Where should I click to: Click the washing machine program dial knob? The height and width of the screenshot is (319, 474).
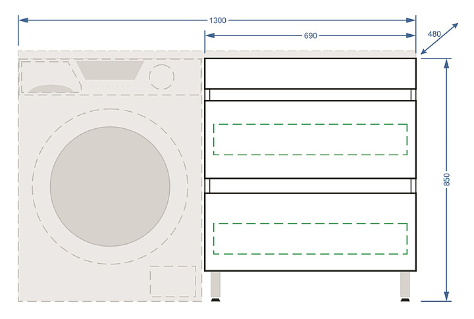161,78
